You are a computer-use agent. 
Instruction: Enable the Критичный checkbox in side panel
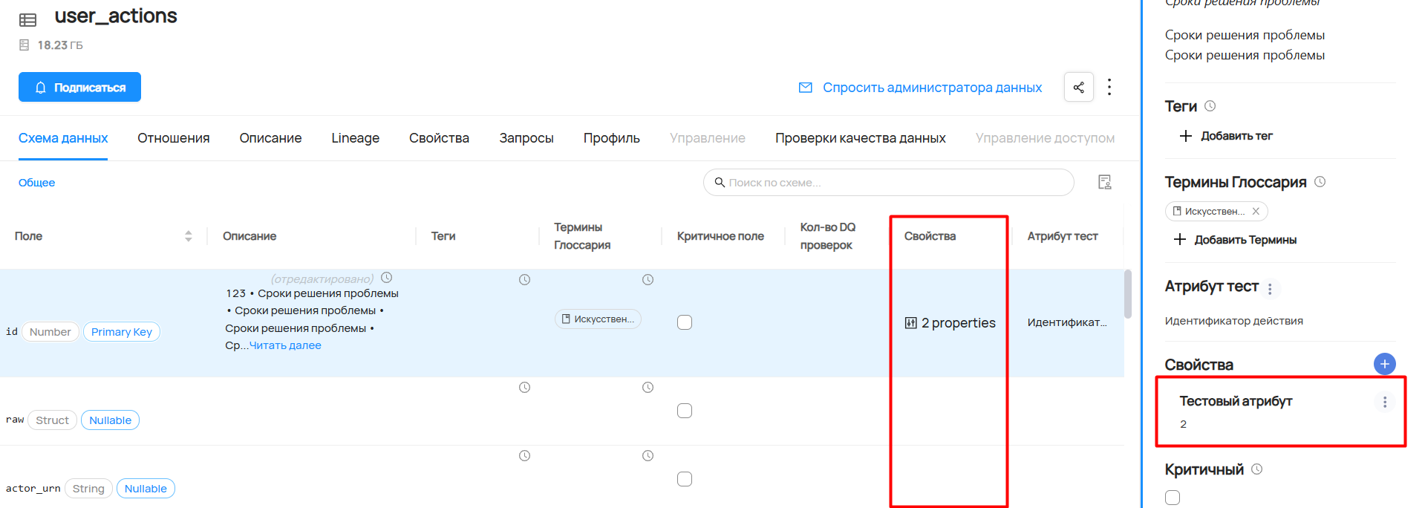pos(1173,498)
